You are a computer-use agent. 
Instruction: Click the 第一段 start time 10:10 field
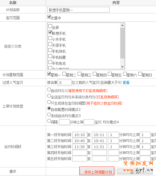tap(80, 135)
